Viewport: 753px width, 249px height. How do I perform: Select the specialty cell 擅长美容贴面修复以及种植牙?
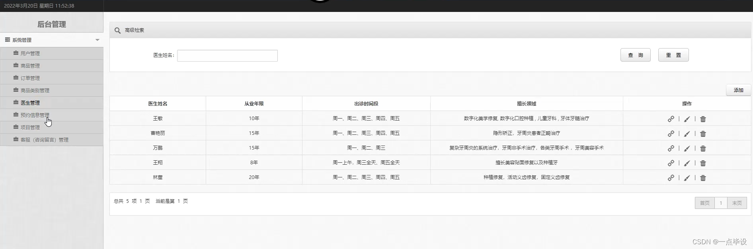pos(527,163)
